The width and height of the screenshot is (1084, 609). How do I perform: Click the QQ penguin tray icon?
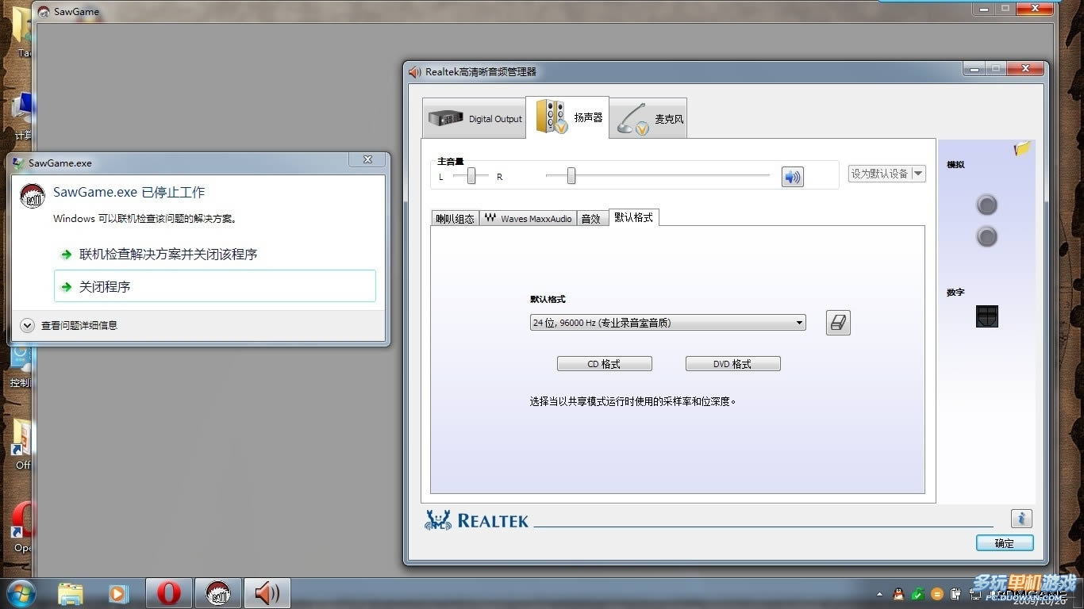tap(898, 594)
